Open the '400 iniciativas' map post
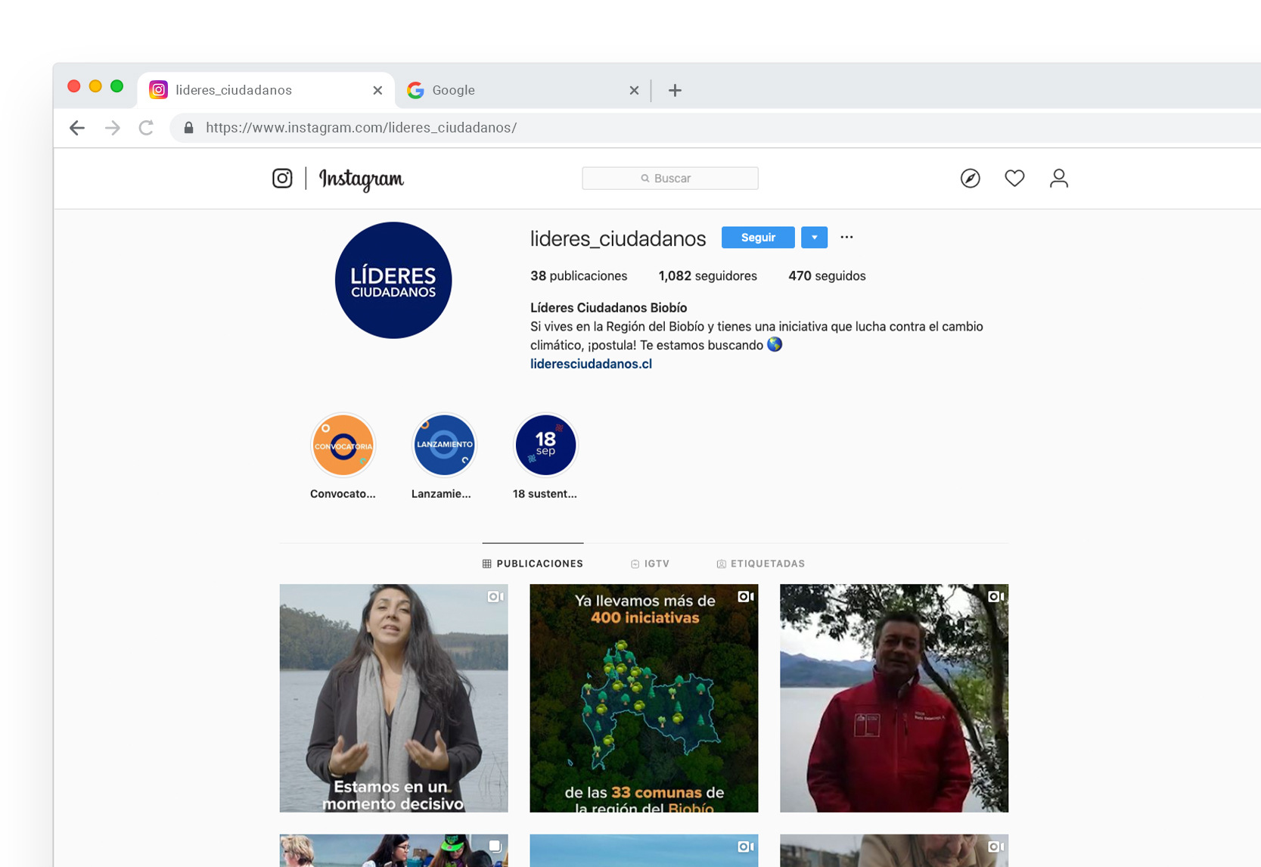Viewport: 1261px width, 867px height. [x=644, y=698]
